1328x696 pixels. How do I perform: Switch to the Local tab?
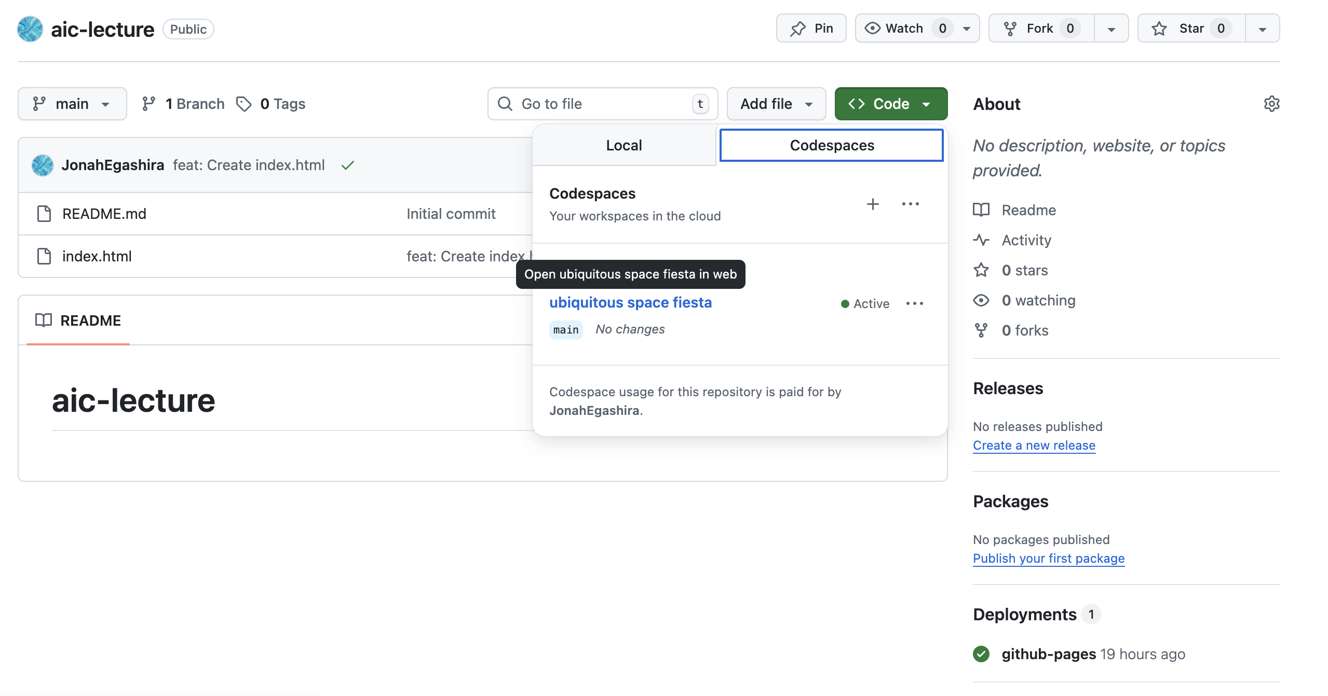pyautogui.click(x=624, y=145)
